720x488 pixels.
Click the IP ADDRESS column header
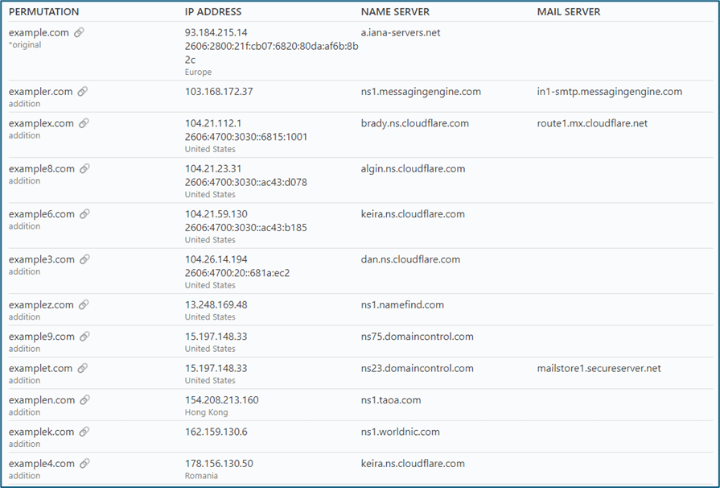(213, 12)
